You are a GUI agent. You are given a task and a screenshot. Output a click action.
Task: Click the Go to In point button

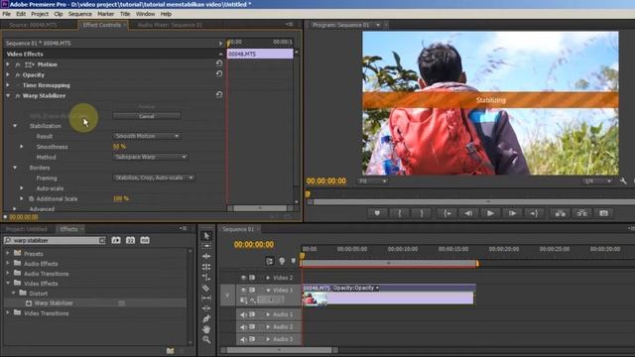click(447, 213)
